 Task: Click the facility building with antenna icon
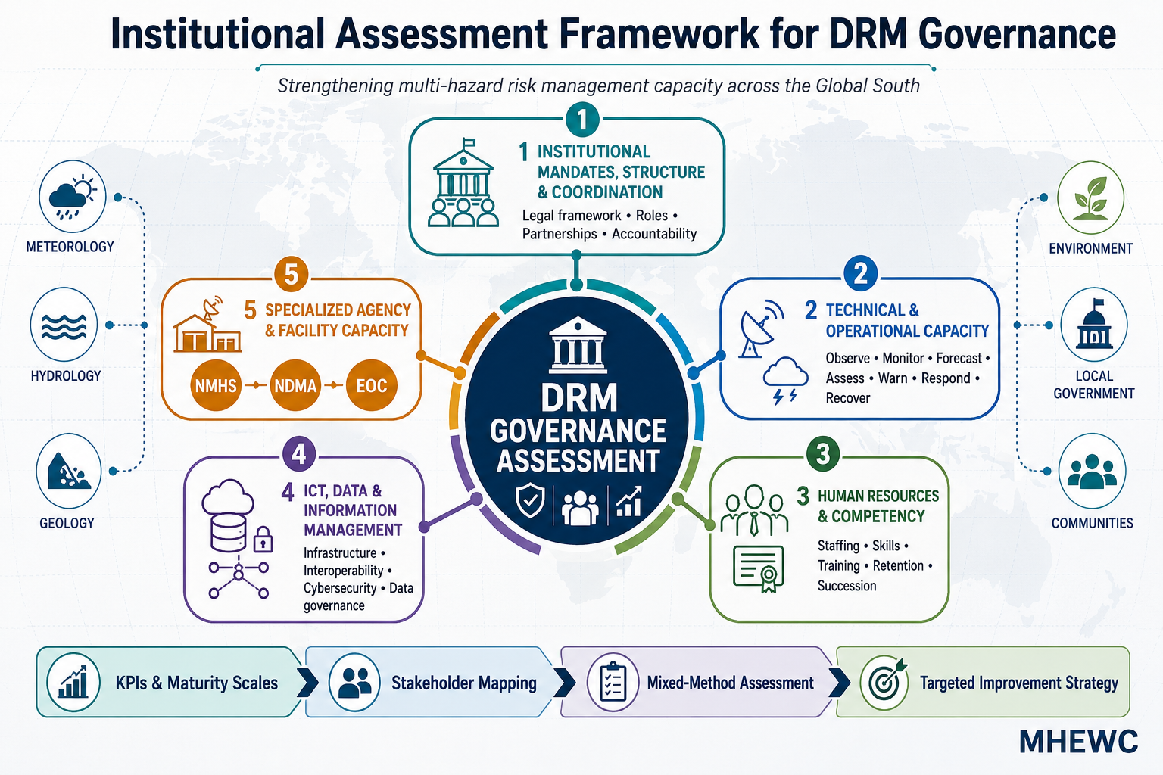click(x=207, y=324)
